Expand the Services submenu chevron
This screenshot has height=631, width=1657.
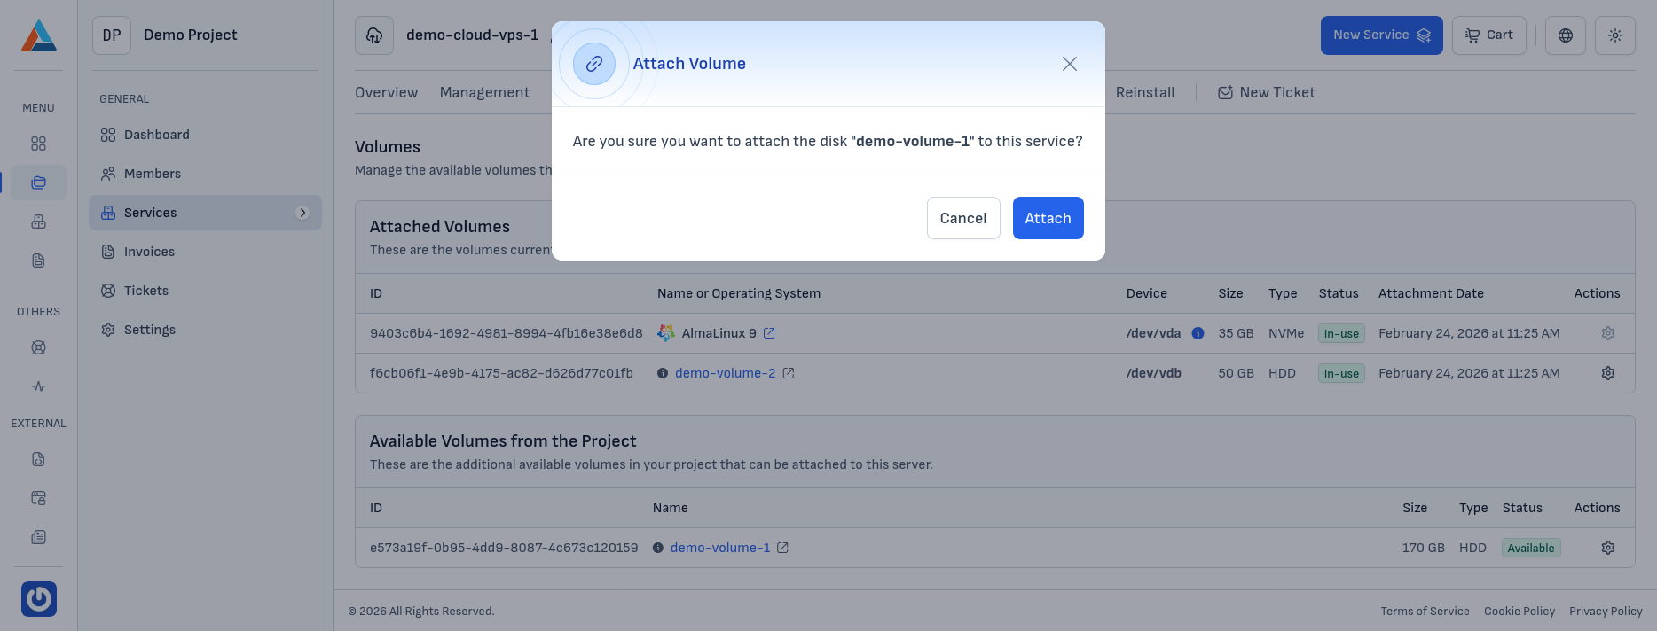pos(302,213)
